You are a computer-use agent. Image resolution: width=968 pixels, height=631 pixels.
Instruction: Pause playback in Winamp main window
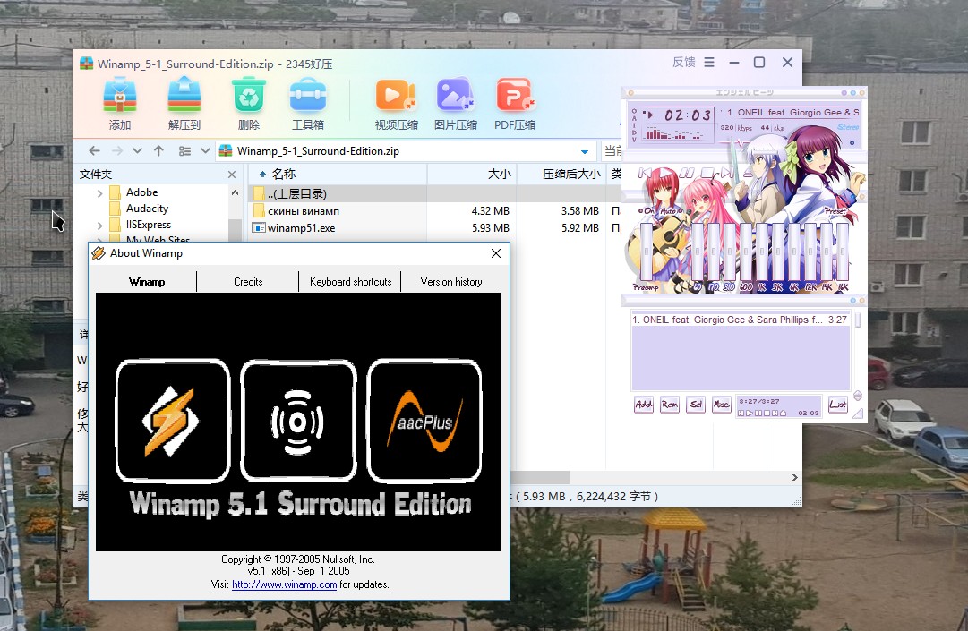tap(686, 173)
